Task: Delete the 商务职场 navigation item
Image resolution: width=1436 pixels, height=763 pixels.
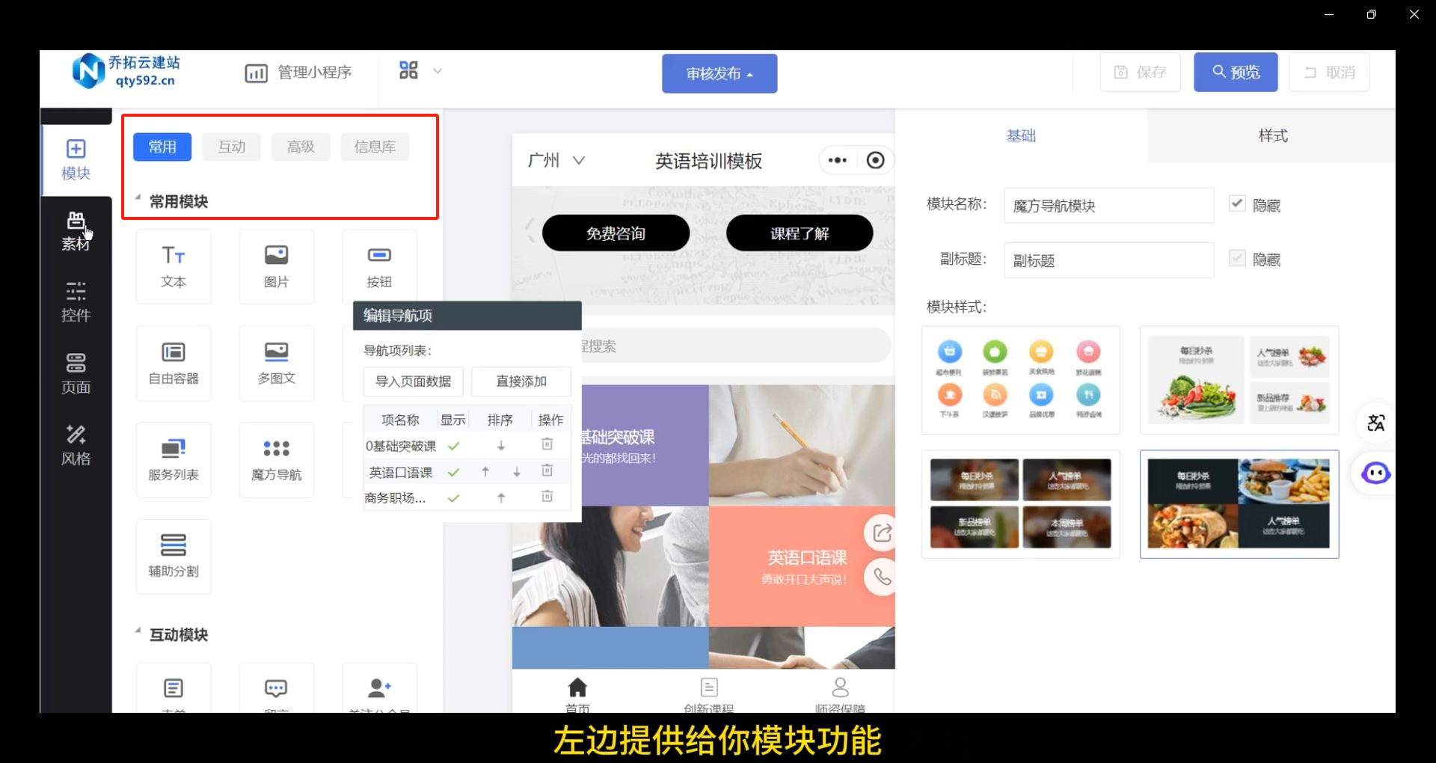Action: (x=547, y=497)
